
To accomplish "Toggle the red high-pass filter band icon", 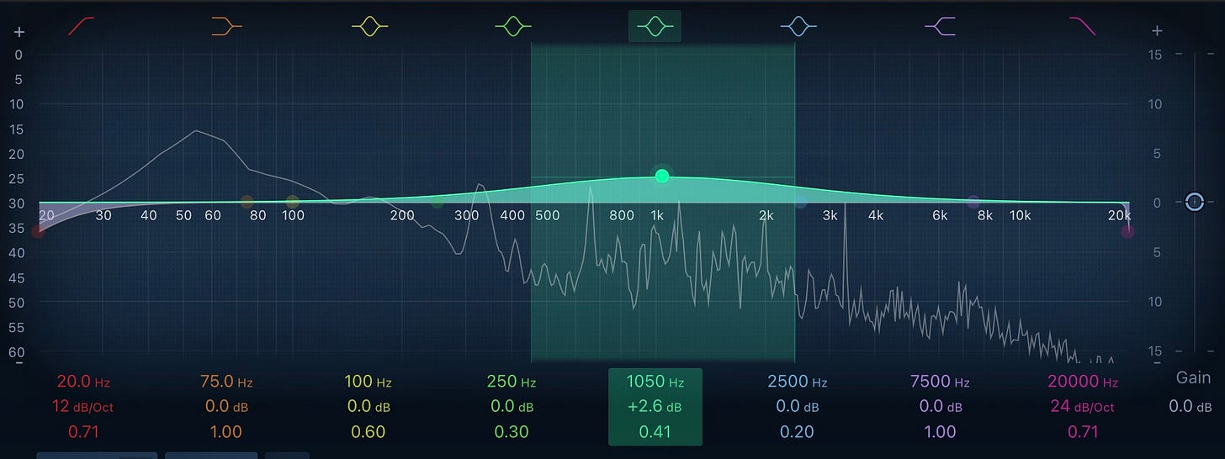I will coord(81,27).
